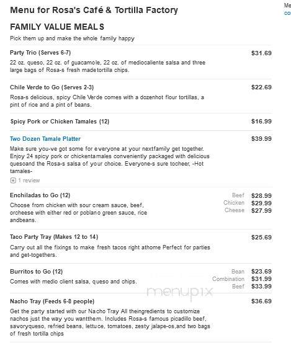Select the Cheese enchiladas price $27.99
The image size is (291, 343).
coord(261,210)
